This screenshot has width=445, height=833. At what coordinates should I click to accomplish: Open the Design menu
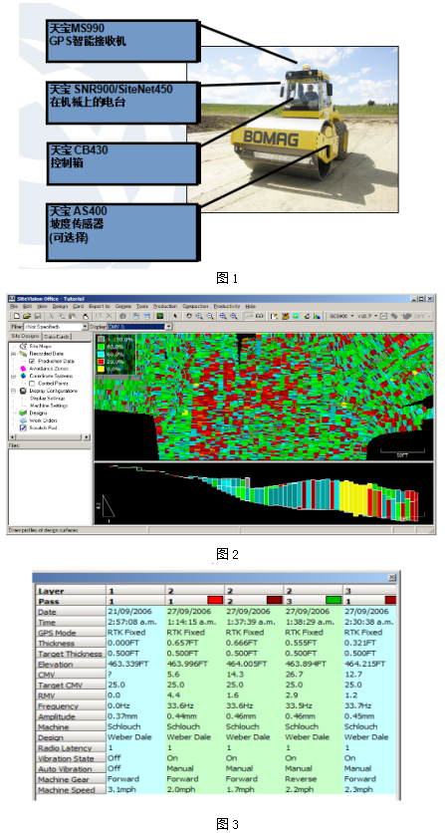[x=60, y=306]
